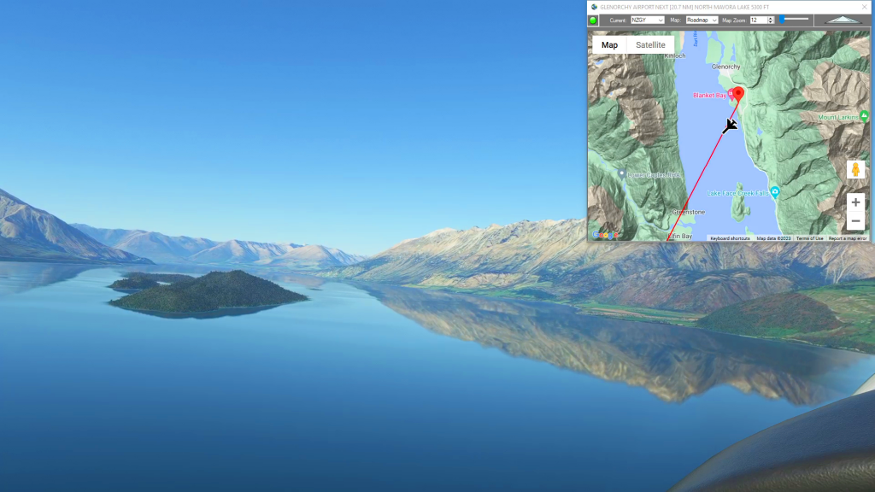875x492 pixels.
Task: Click the mountain terrain profile icon
Action: 844,20
